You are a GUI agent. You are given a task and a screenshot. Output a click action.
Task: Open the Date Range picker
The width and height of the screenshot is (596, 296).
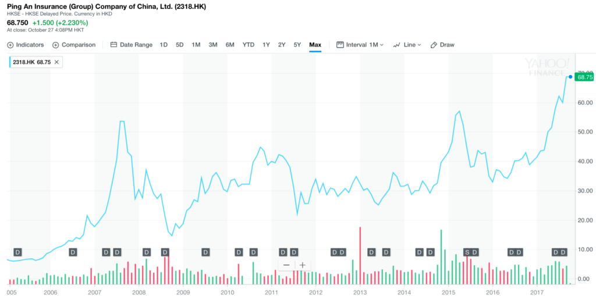tap(131, 45)
